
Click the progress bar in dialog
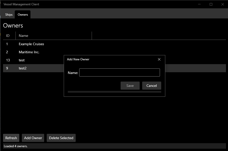(x=115, y=92)
